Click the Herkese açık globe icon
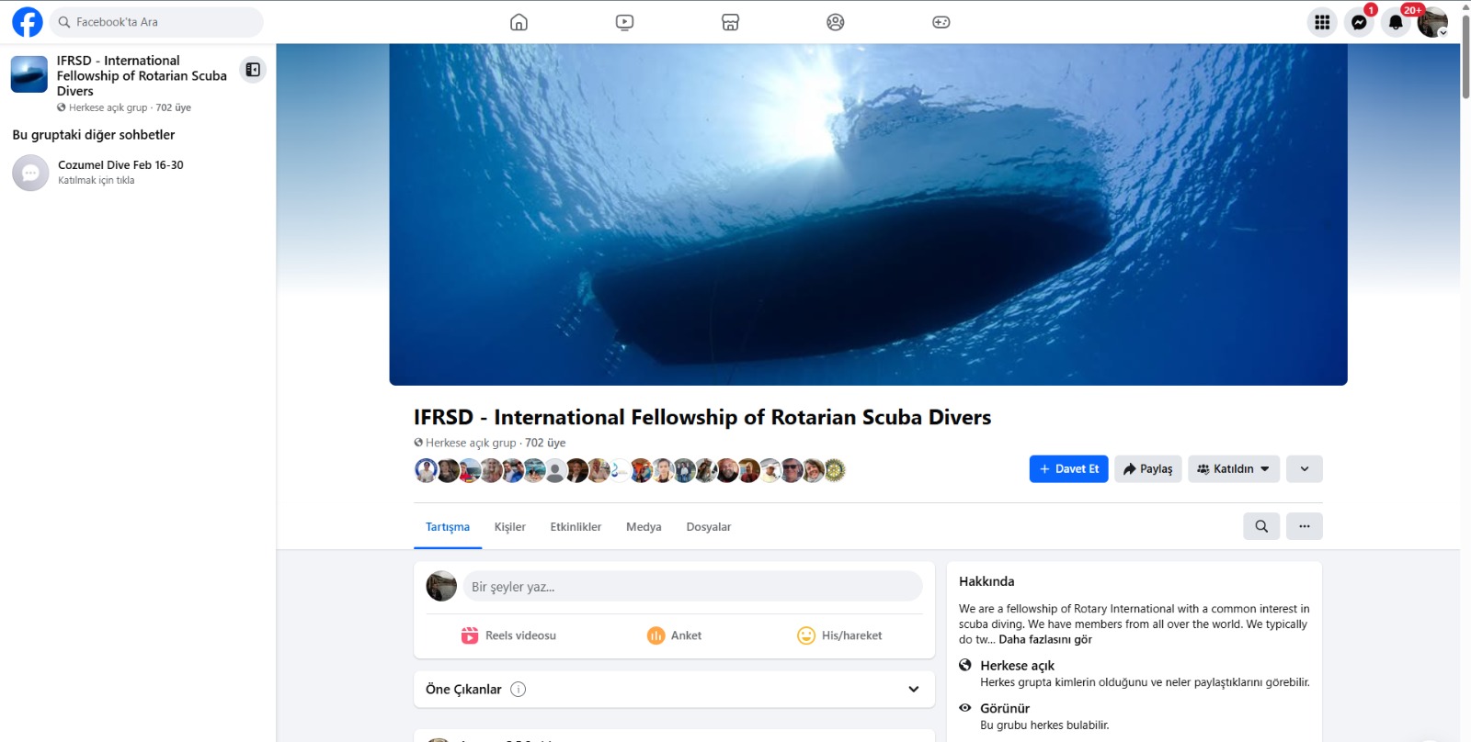Screen dimensions: 1471x742 point(965,665)
